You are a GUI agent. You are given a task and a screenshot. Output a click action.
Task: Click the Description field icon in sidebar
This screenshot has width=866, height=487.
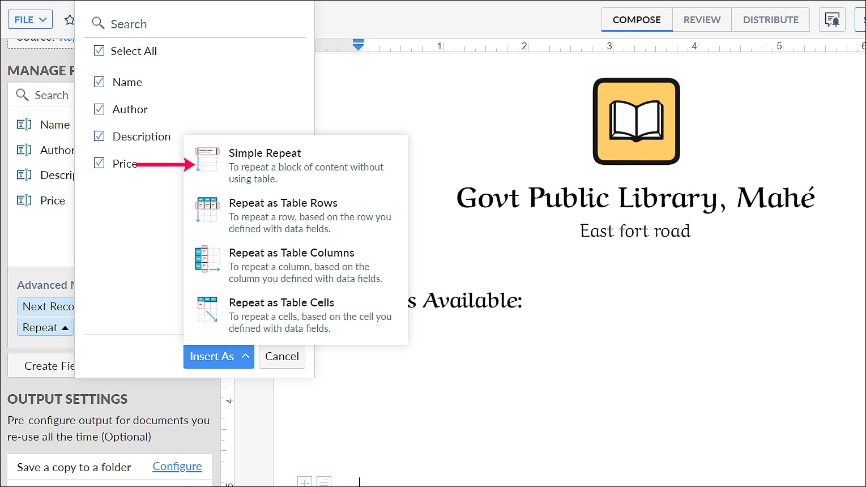coord(24,175)
